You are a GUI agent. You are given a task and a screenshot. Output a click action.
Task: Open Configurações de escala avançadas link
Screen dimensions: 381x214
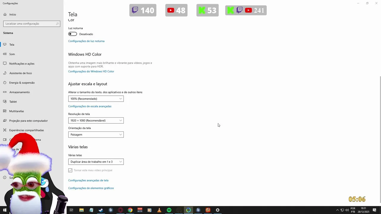click(x=90, y=106)
